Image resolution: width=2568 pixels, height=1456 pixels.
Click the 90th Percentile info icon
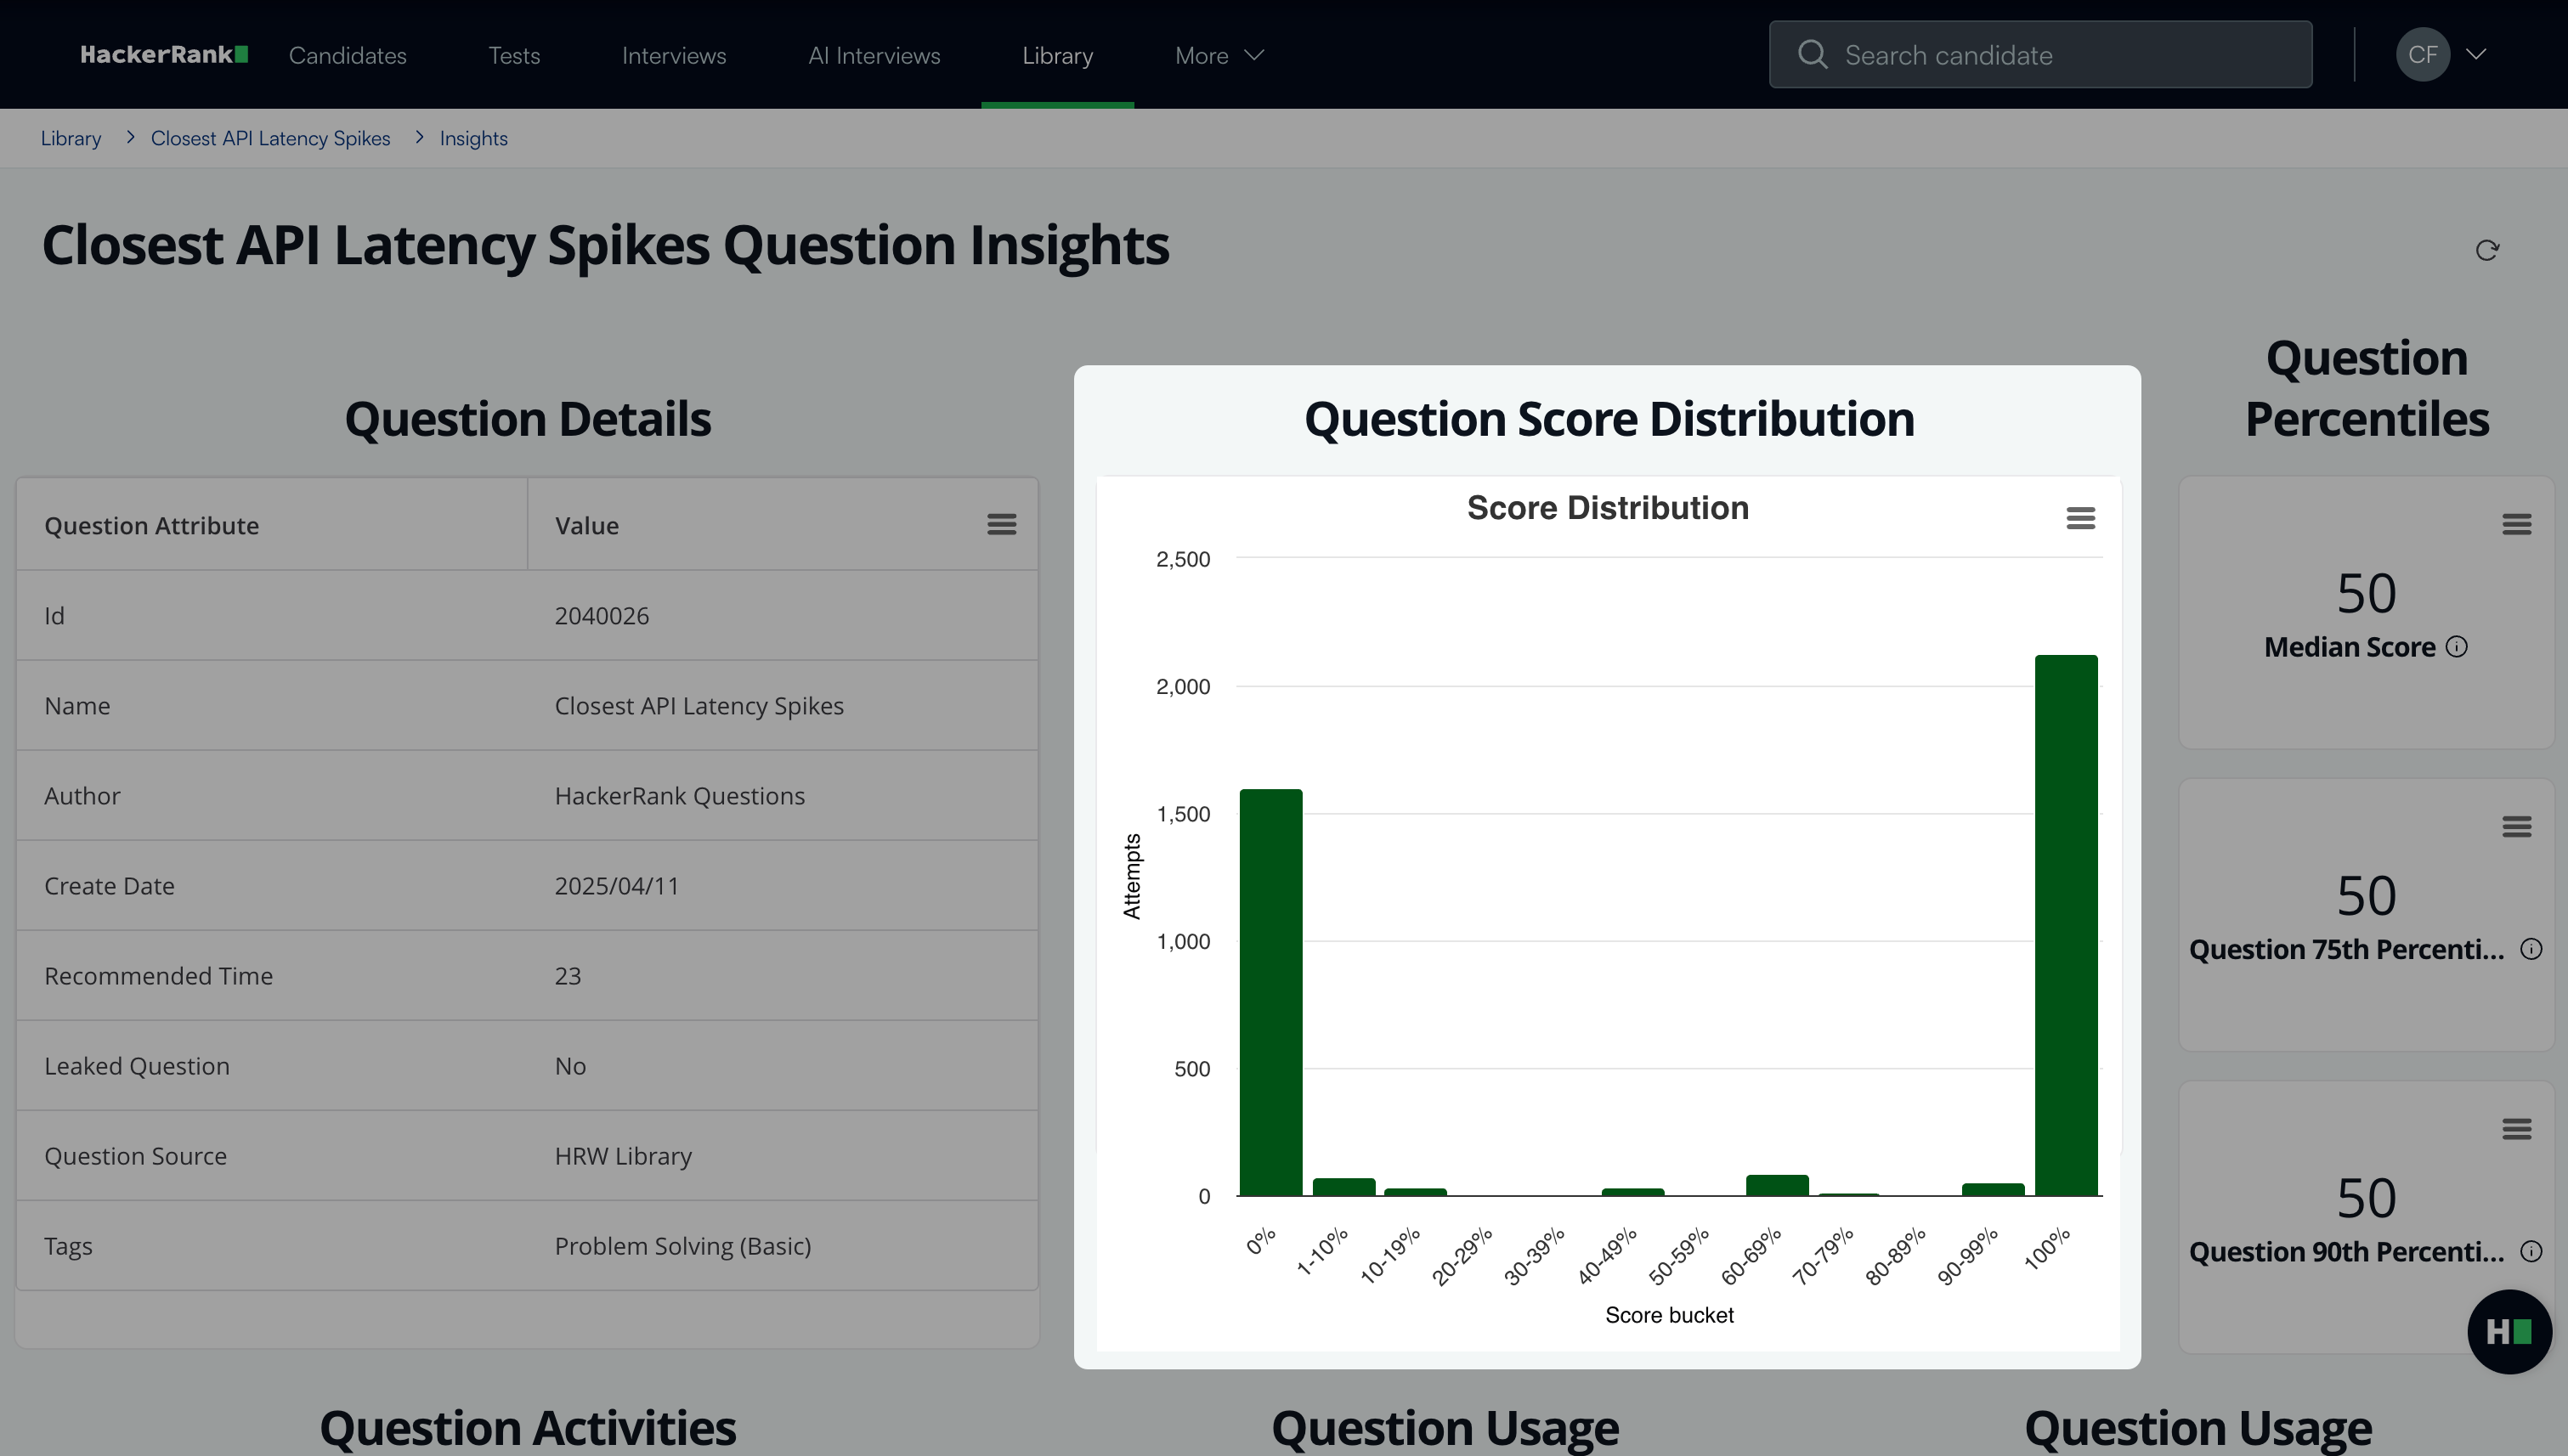2530,1251
